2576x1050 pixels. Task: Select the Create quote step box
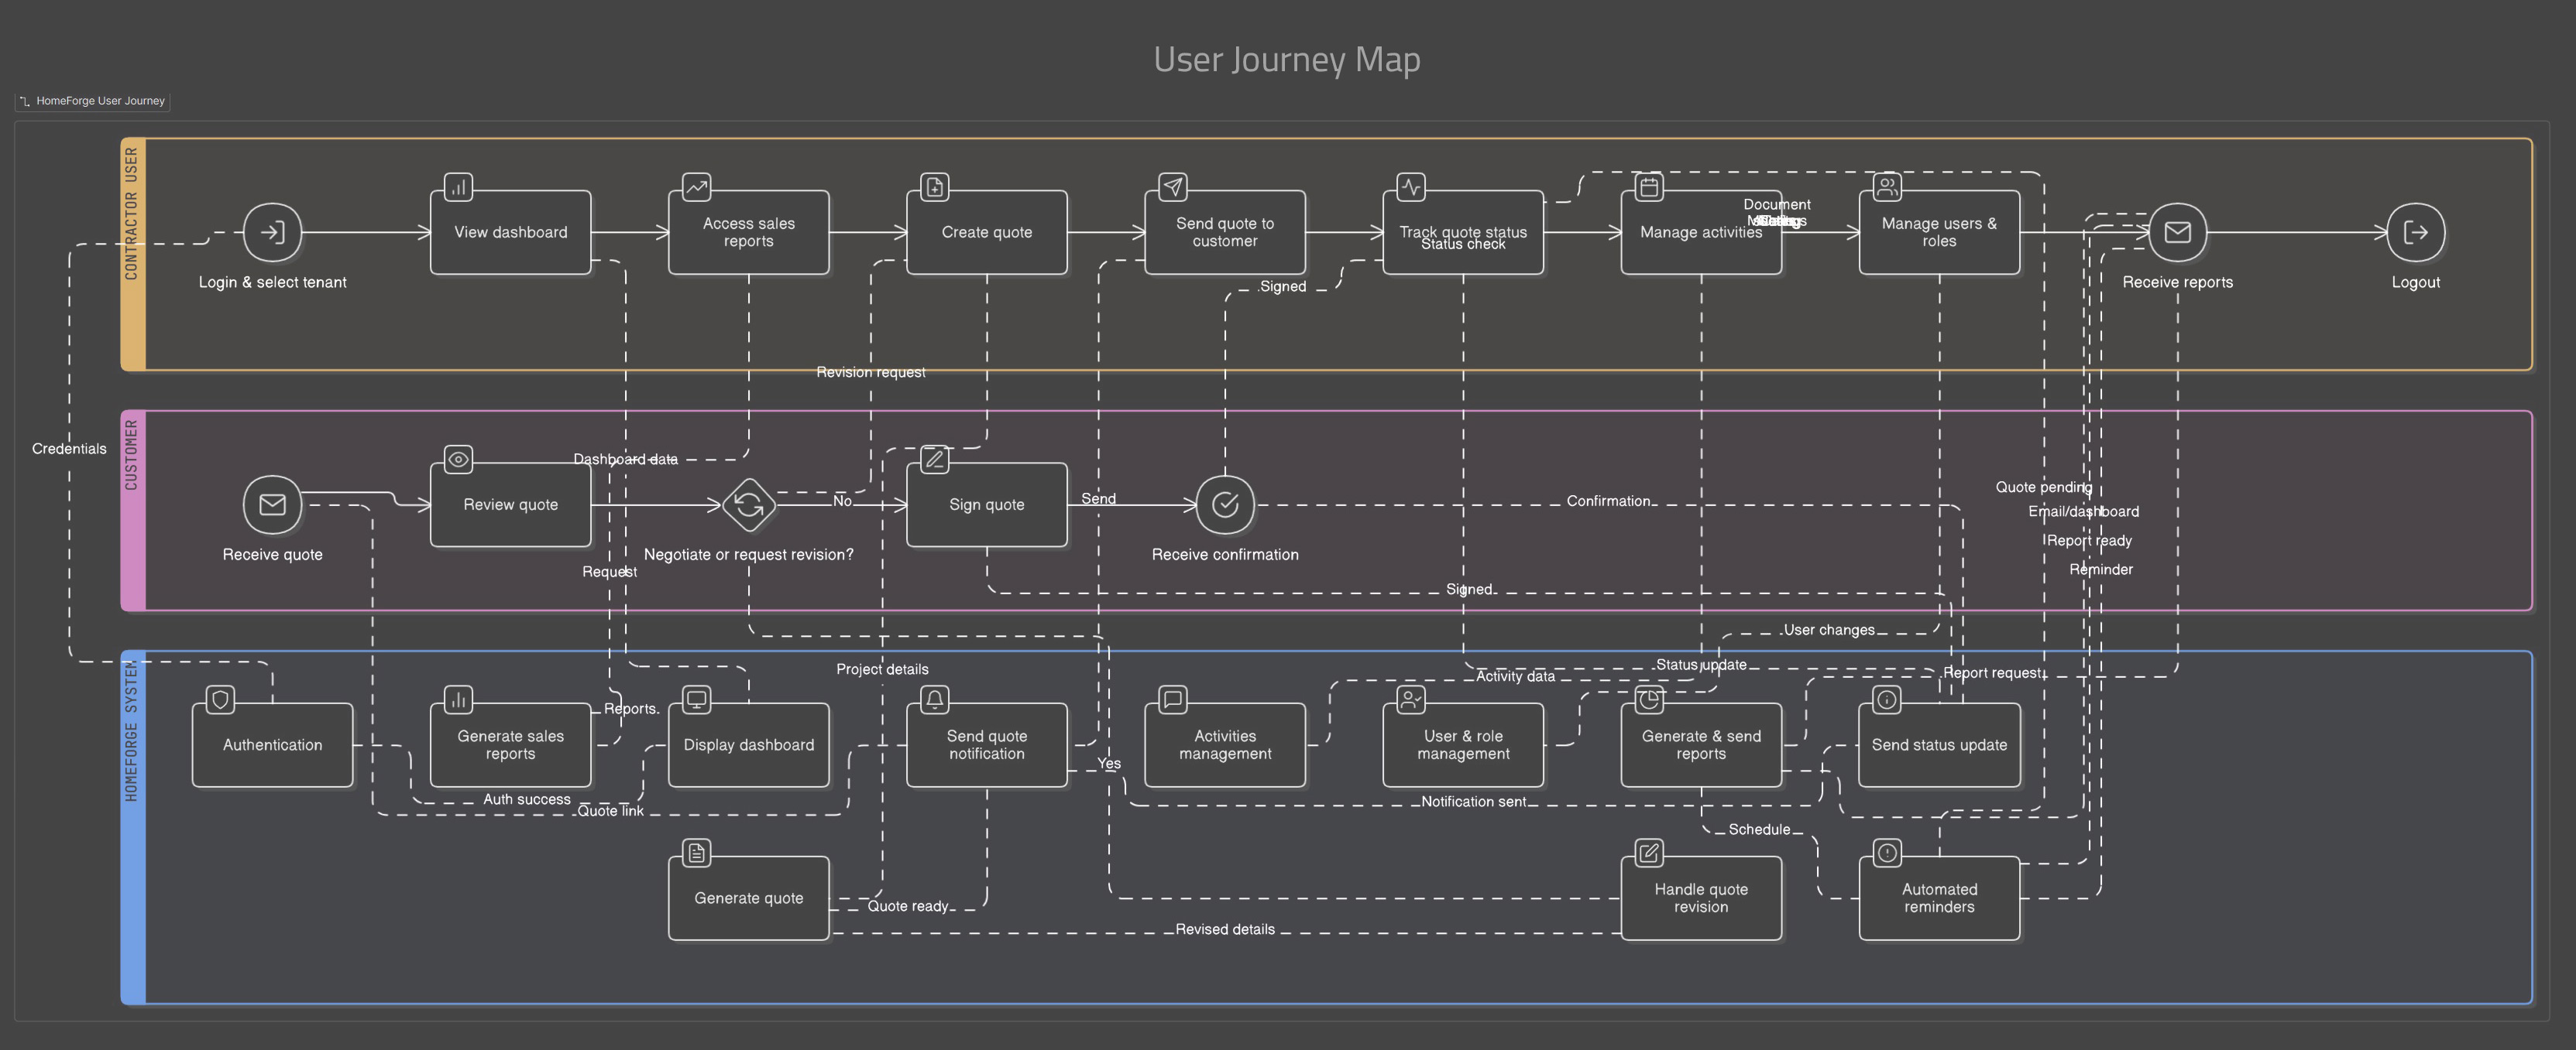click(x=986, y=232)
